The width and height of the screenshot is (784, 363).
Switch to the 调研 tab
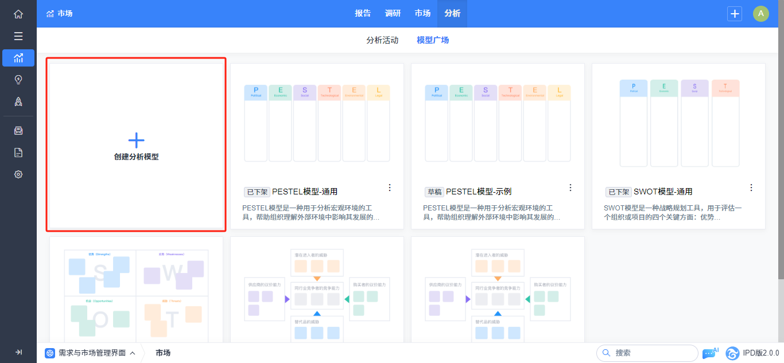(393, 14)
